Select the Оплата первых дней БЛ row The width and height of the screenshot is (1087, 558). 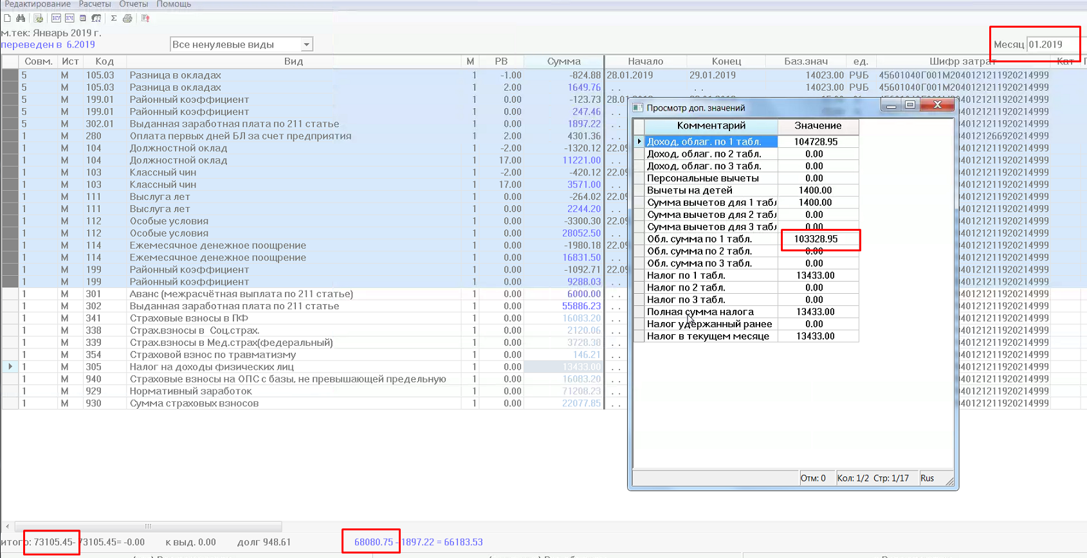click(x=302, y=136)
